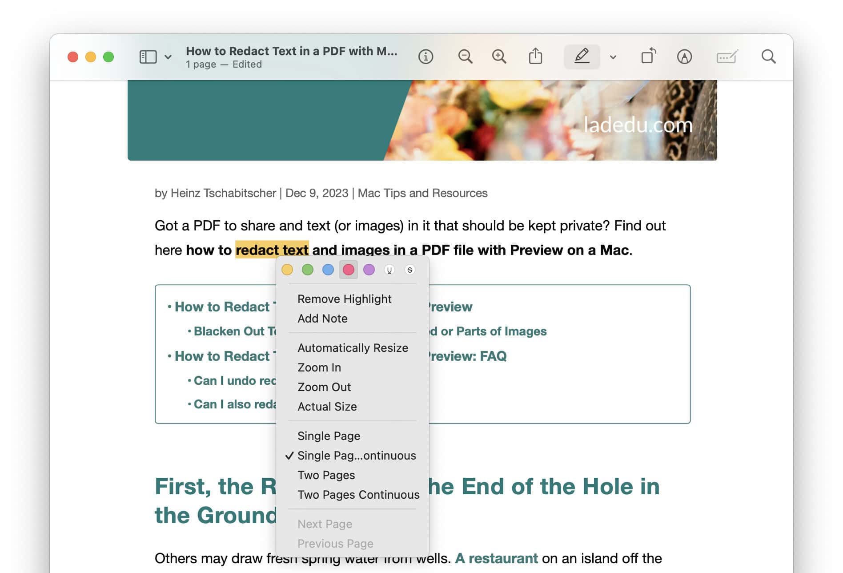Apply strikethrough style to selection
Viewport: 843px width, 573px height.
click(410, 270)
